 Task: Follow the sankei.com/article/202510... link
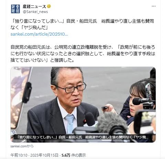[39, 34]
